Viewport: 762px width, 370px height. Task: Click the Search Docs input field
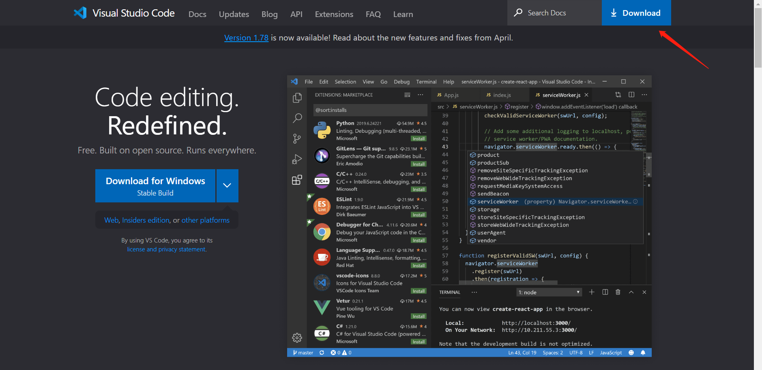(x=554, y=13)
